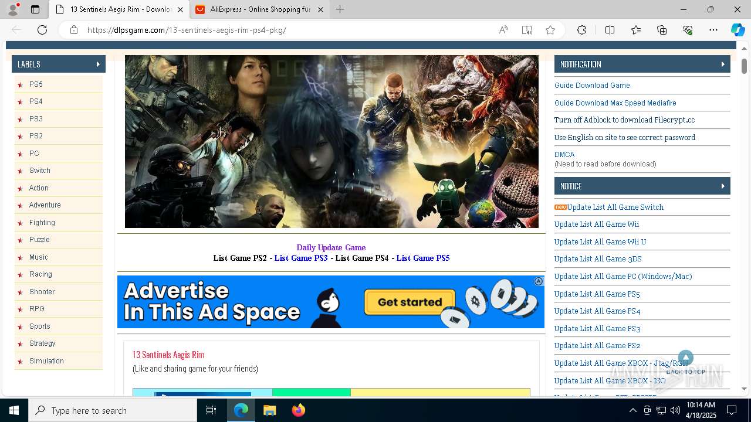The image size is (751, 422).
Task: Click the browser profile icon
Action: coord(13,9)
